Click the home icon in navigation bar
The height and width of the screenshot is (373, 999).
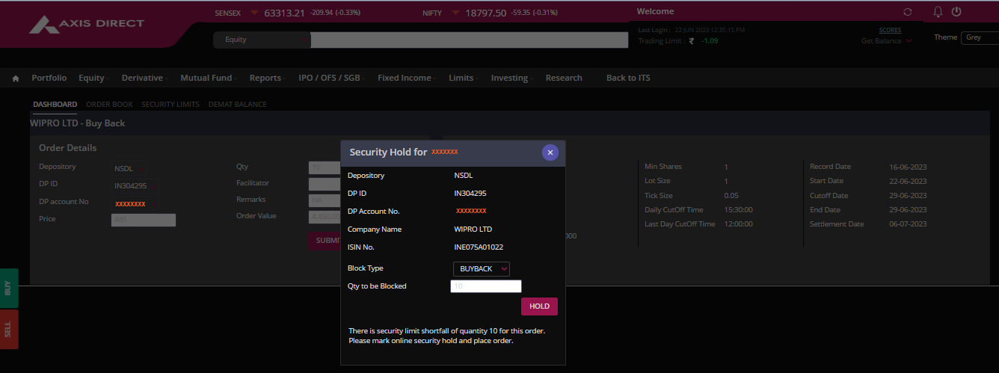(16, 78)
